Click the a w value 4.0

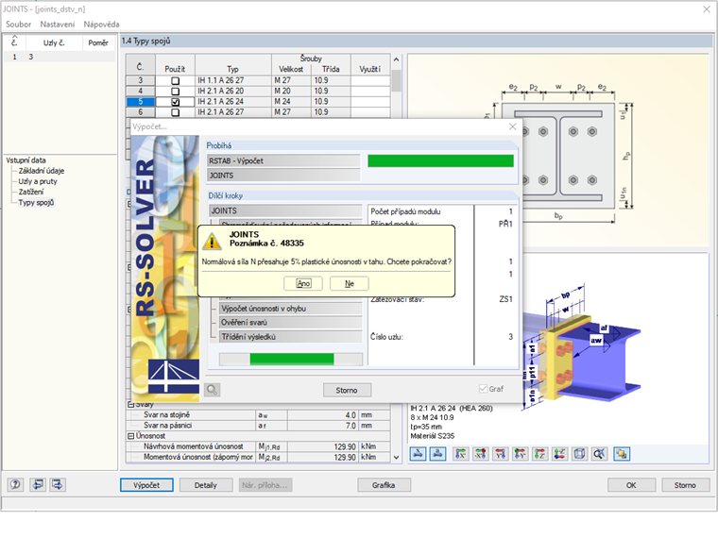tap(323, 415)
